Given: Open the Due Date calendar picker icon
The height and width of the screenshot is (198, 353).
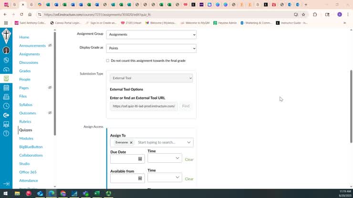Looking at the screenshot, I should [140, 159].
